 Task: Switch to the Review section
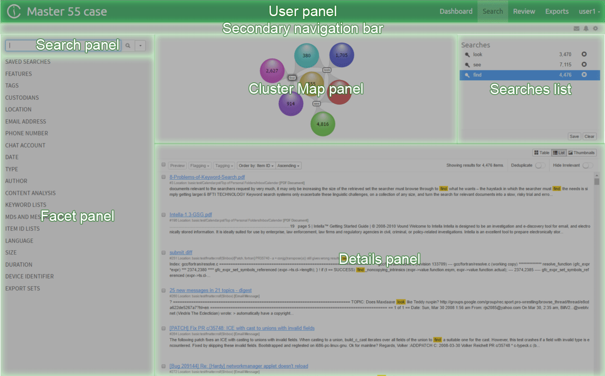tap(524, 11)
